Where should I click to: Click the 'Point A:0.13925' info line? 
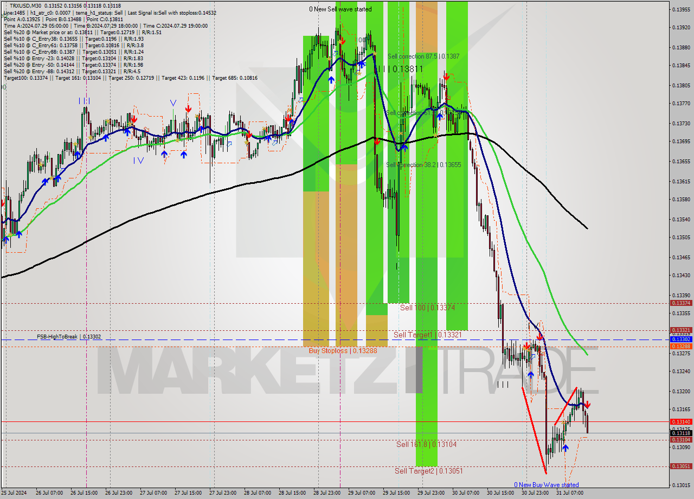pos(63,19)
